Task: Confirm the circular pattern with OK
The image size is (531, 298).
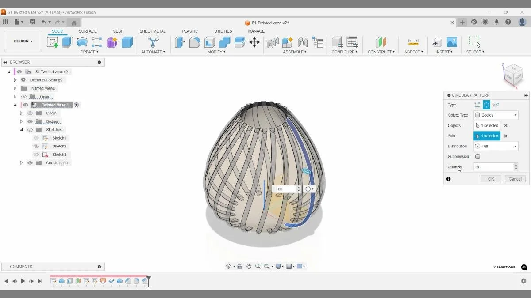Action: [x=491, y=179]
